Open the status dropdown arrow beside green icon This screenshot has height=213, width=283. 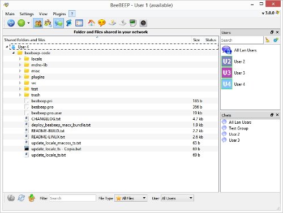[x=28, y=23]
